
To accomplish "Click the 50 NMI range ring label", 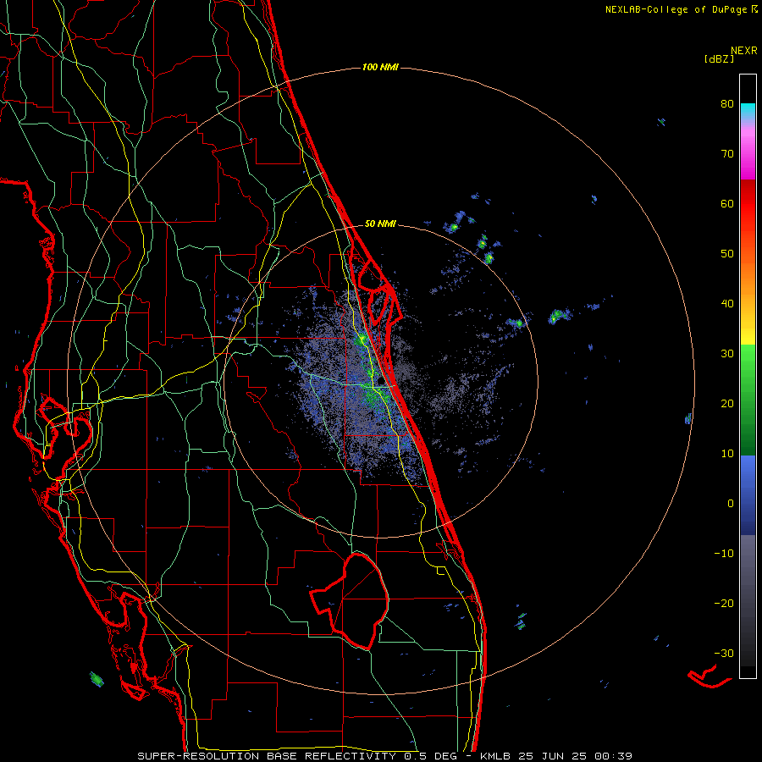I will pyautogui.click(x=380, y=224).
